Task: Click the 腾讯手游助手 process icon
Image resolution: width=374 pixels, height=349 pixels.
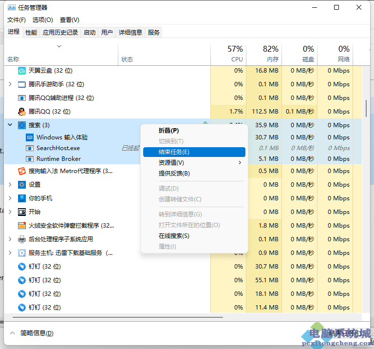Action: click(22, 84)
